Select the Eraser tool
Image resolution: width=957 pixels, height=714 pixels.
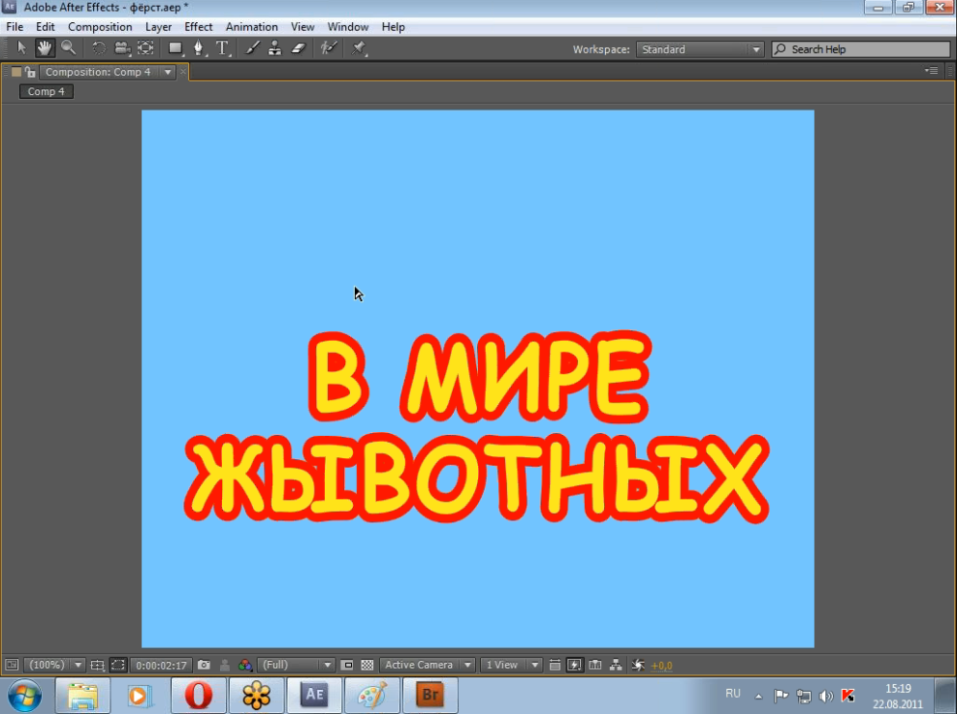click(298, 47)
